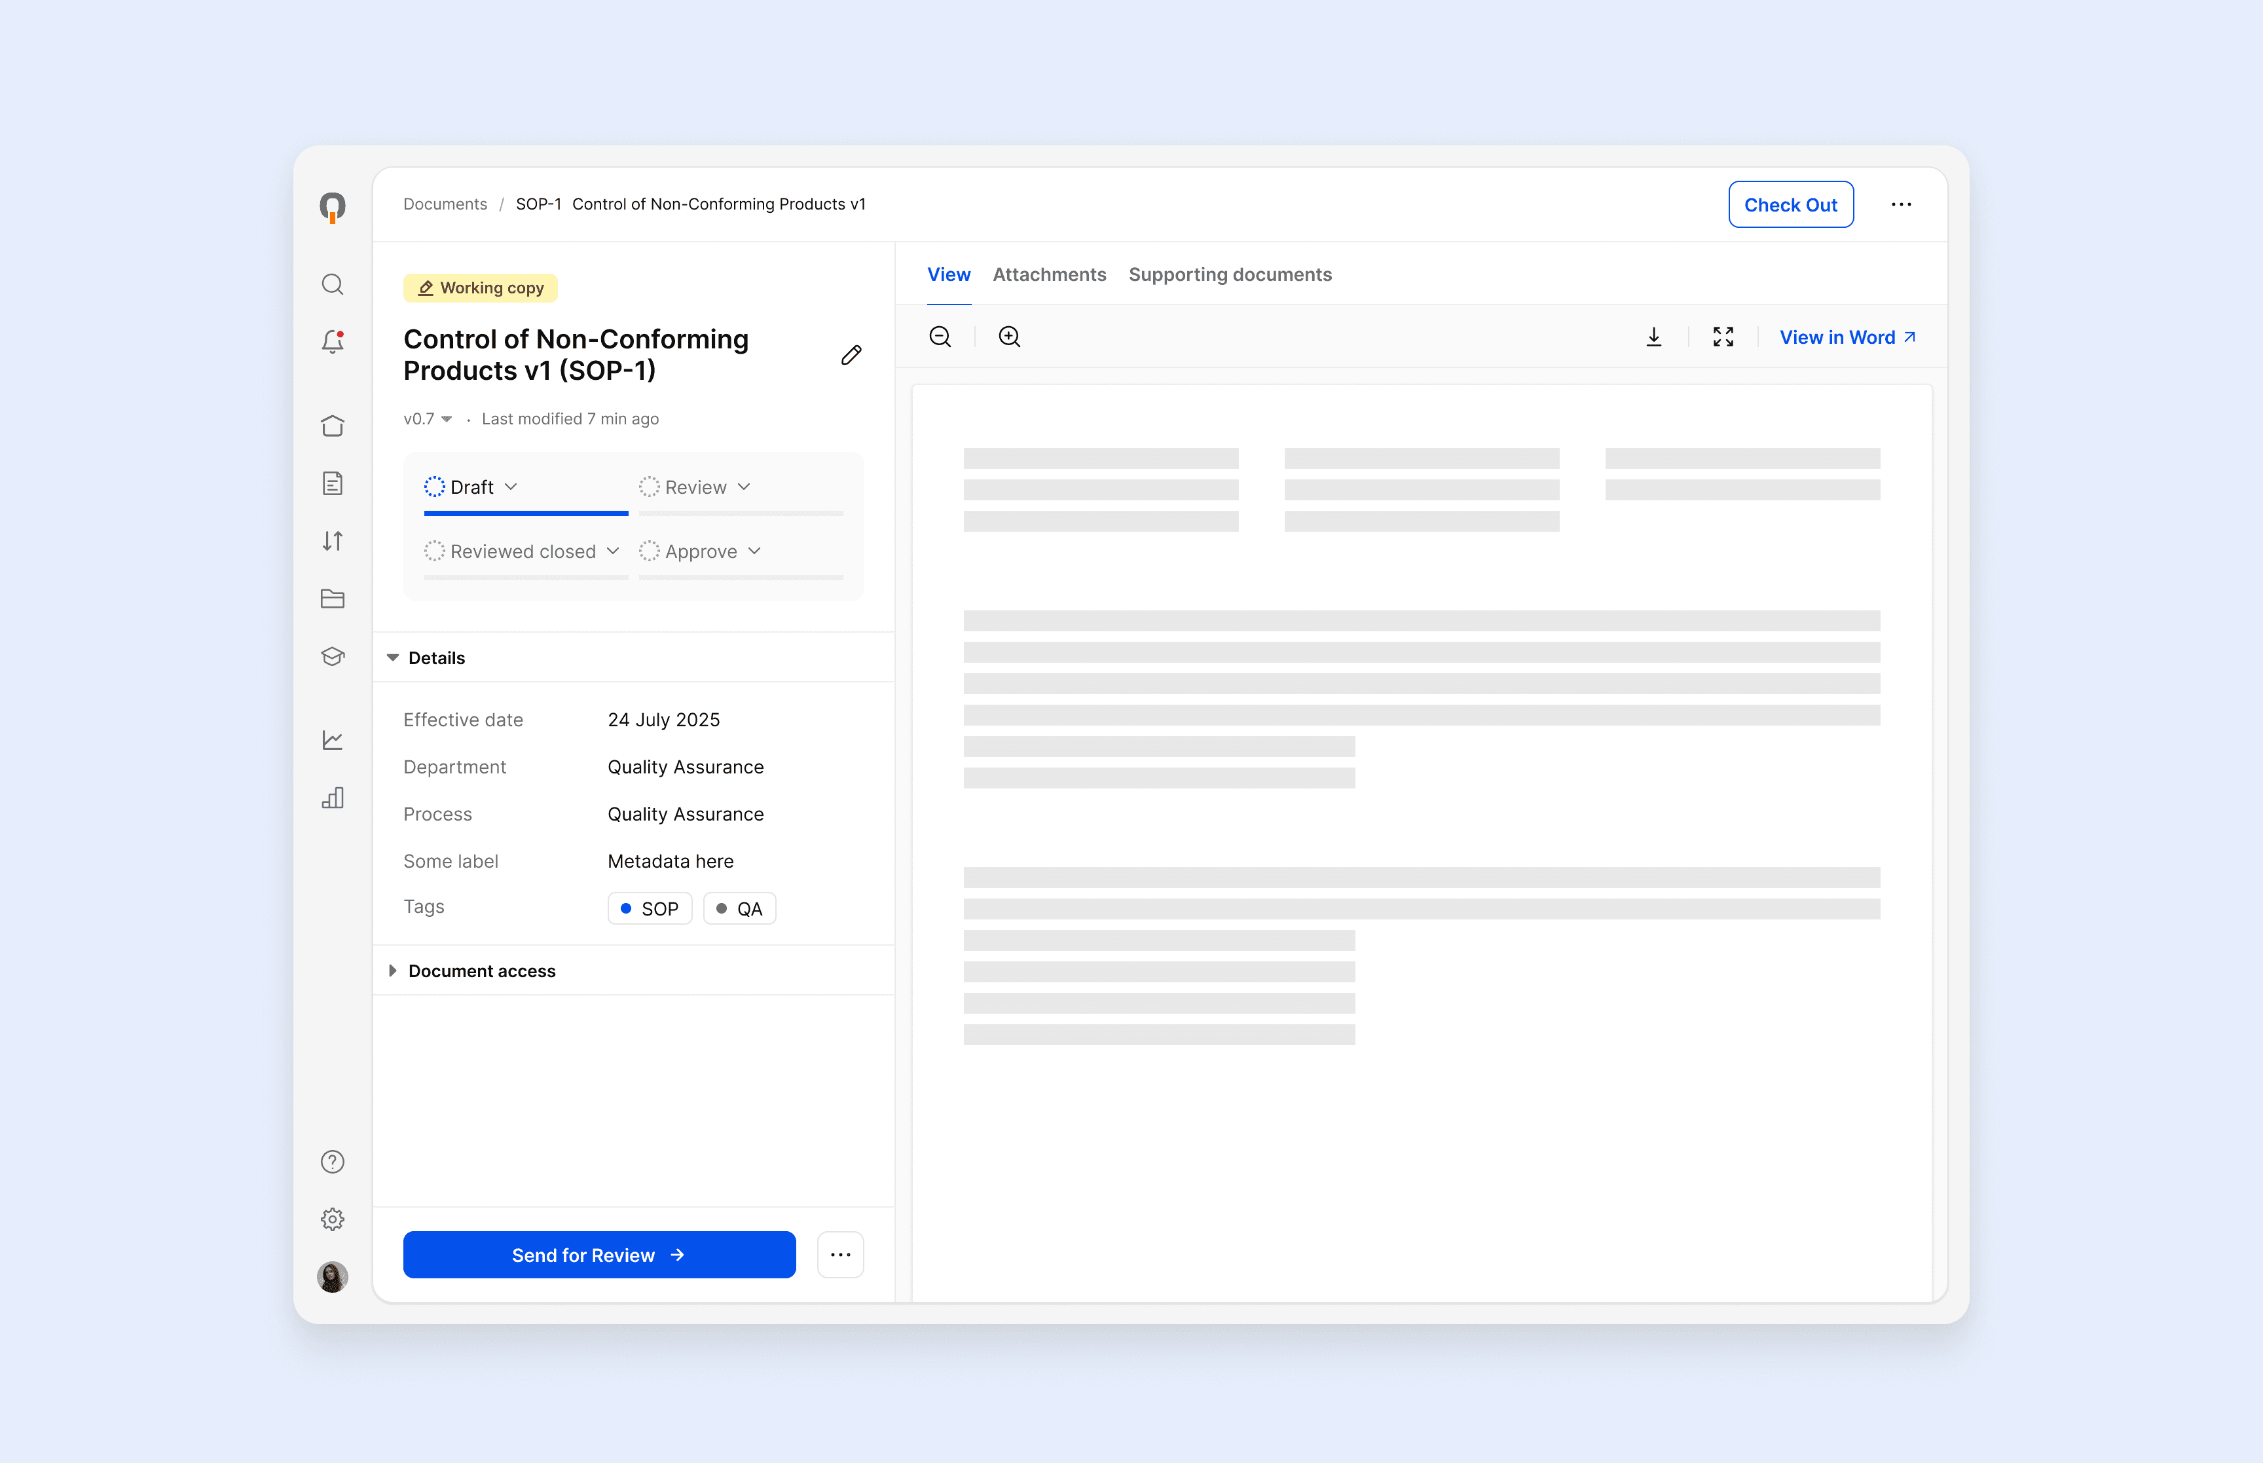Open more actions beside Send for Review
The width and height of the screenshot is (2263, 1463).
coord(840,1255)
